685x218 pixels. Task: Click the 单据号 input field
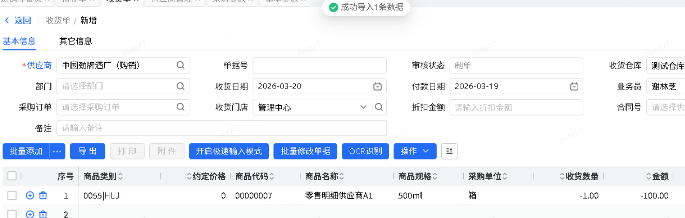(x=320, y=65)
